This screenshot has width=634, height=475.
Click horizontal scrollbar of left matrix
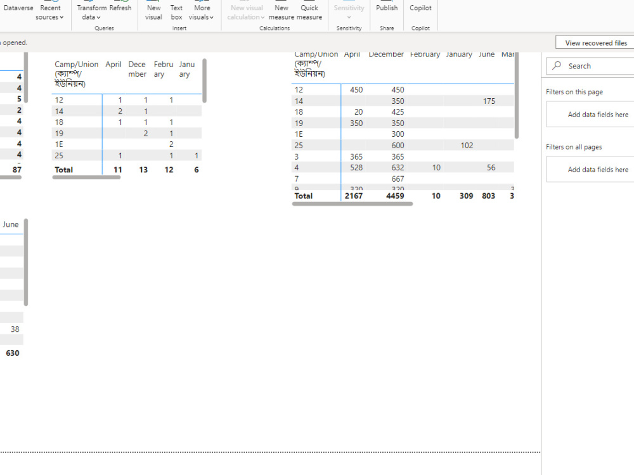[86, 177]
